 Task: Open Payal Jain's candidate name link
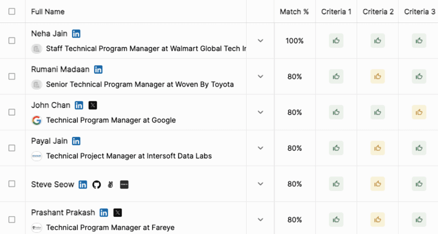tap(49, 141)
